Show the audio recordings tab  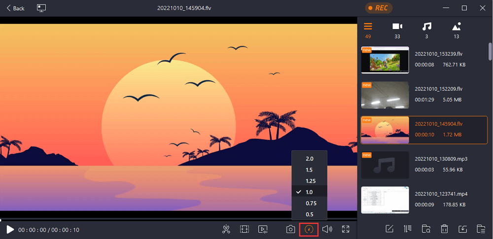pyautogui.click(x=427, y=30)
